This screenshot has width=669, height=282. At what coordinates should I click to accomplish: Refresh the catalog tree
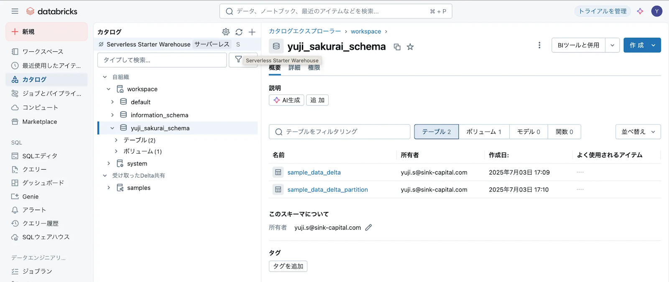click(x=239, y=32)
